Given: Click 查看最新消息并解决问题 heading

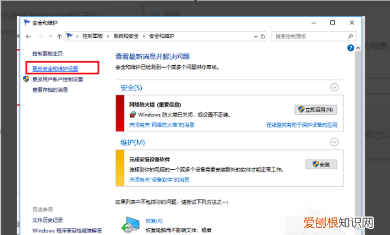Looking at the screenshot, I should (x=153, y=57).
